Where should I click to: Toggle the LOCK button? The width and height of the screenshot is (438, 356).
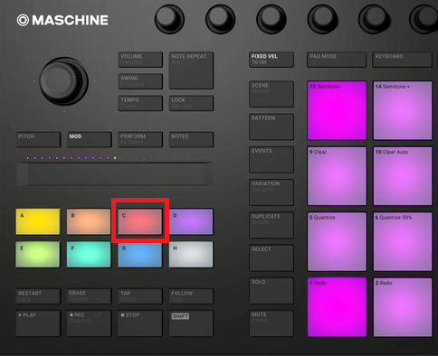[x=191, y=103]
